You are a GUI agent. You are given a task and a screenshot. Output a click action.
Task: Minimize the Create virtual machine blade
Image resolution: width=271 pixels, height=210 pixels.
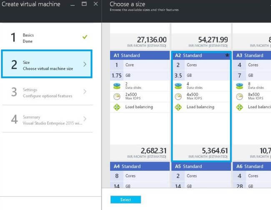(73, 4)
